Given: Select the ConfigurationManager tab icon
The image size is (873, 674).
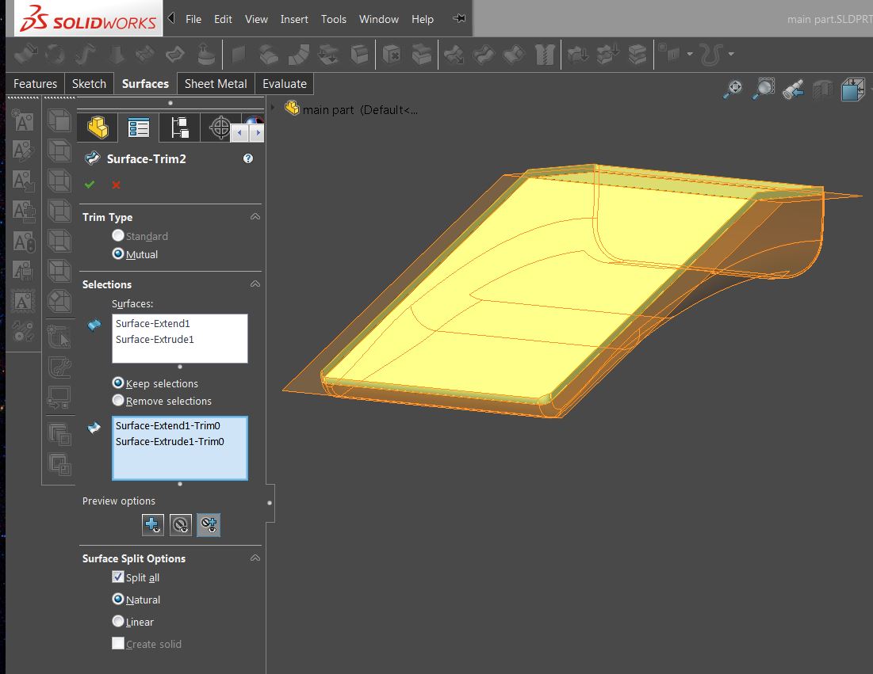Looking at the screenshot, I should click(x=178, y=128).
